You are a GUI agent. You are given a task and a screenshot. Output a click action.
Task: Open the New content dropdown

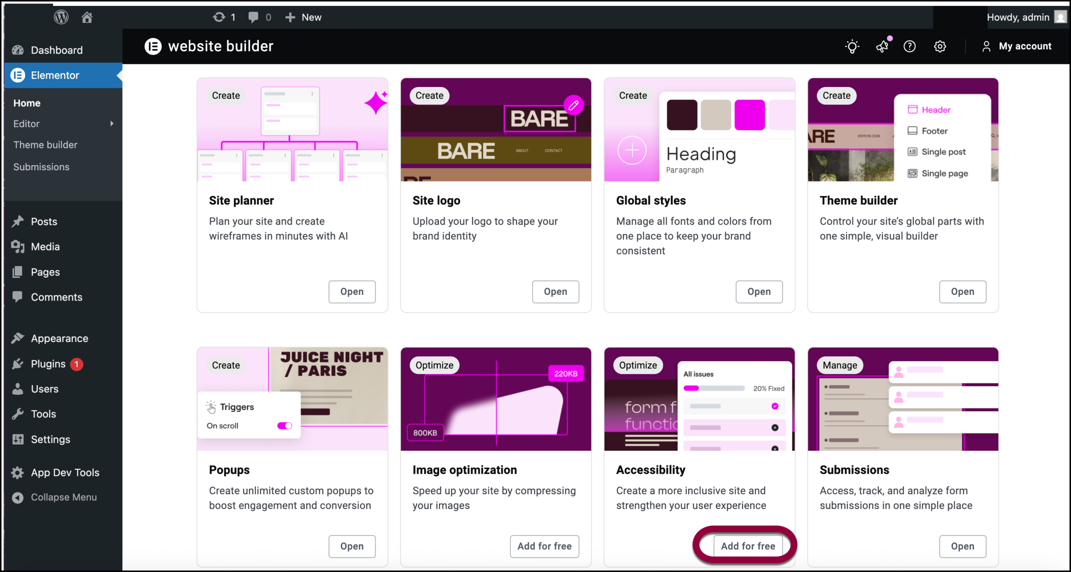304,17
